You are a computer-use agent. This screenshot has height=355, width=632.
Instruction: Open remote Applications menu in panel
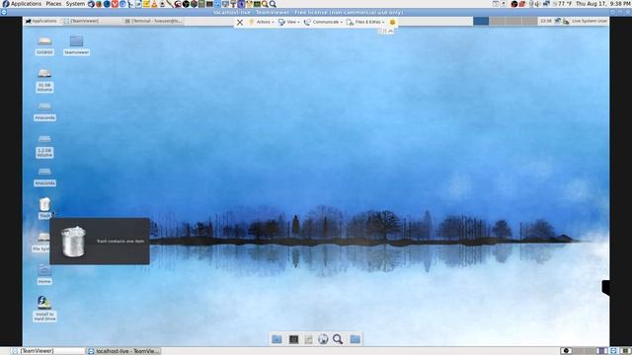coord(41,21)
